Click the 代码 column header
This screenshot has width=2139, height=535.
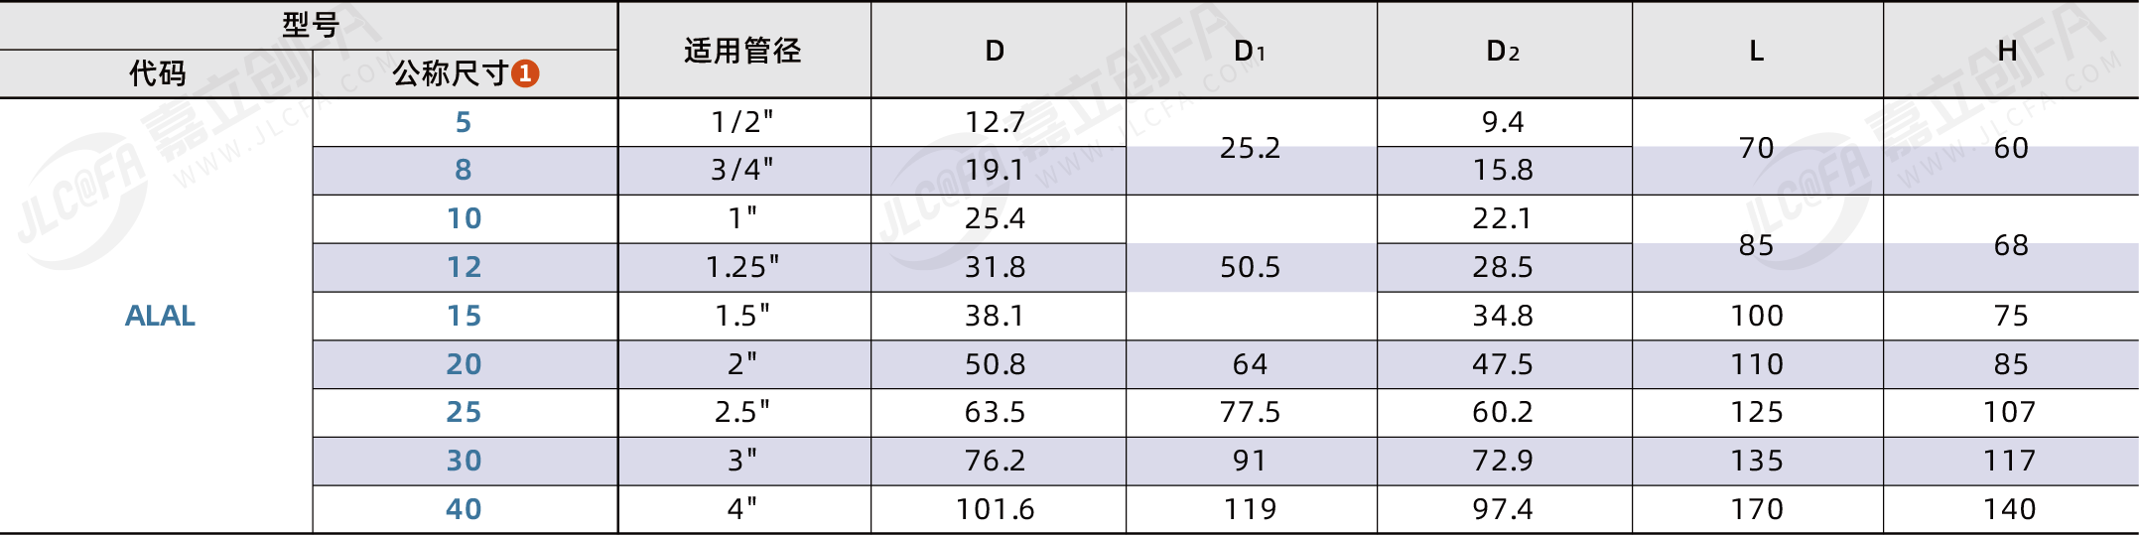157,73
